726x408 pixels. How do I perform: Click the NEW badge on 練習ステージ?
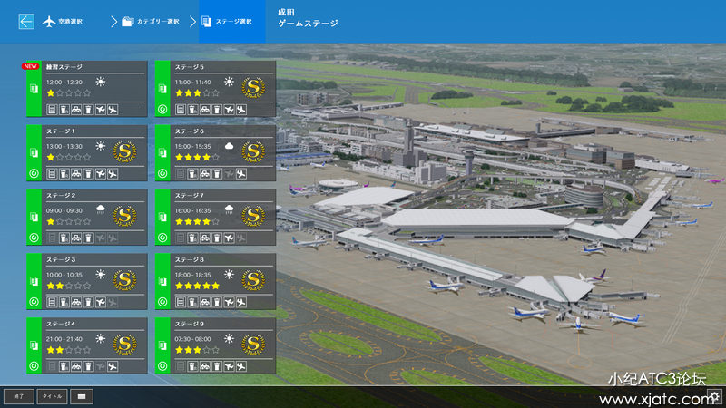[x=30, y=66]
